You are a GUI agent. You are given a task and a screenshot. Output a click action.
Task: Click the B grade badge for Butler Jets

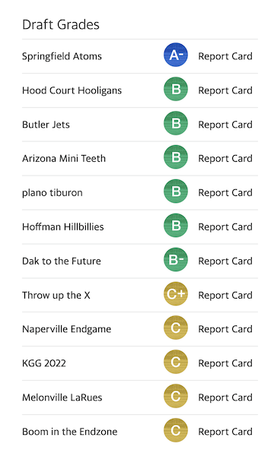tap(176, 123)
